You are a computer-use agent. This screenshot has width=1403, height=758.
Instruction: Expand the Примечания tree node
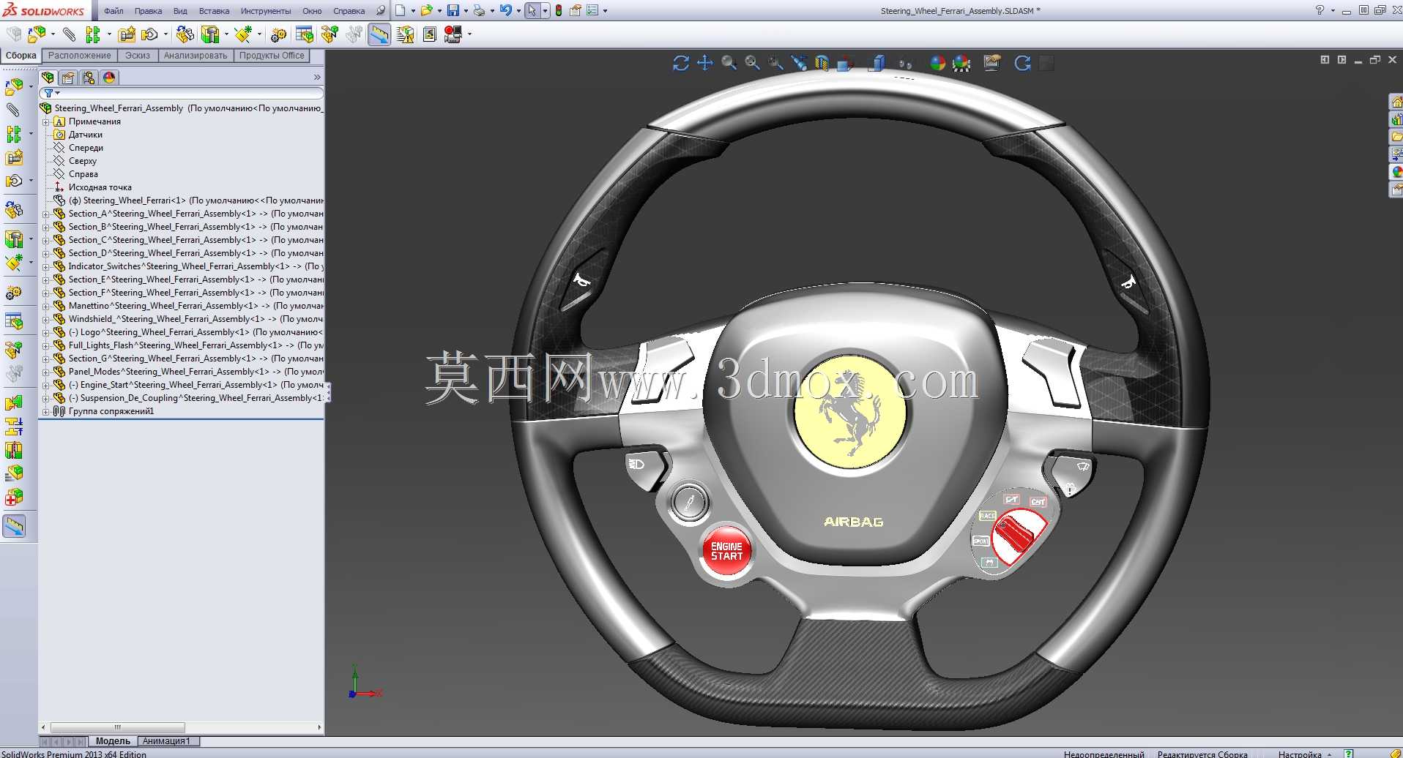pos(45,121)
